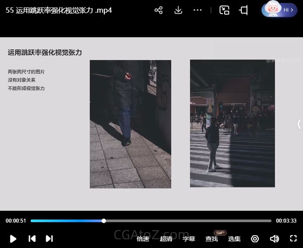
Task: Click the 查找 search button
Action: pyautogui.click(x=211, y=239)
